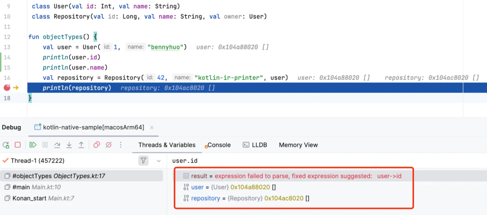Click the repository variable type icon
Image resolution: width=487 pixels, height=215 pixels.
click(x=186, y=198)
